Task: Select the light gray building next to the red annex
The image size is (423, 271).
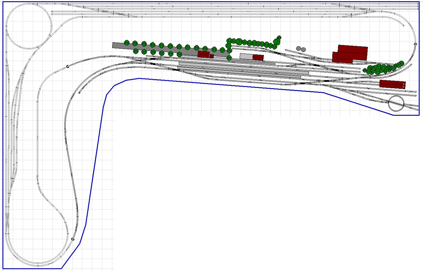Action: pos(246,56)
